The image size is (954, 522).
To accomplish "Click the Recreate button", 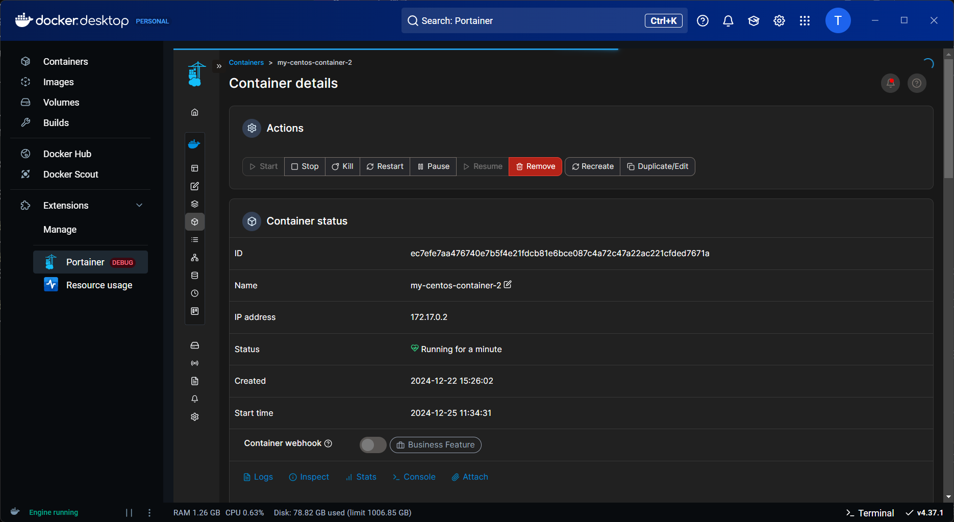I will coord(592,167).
